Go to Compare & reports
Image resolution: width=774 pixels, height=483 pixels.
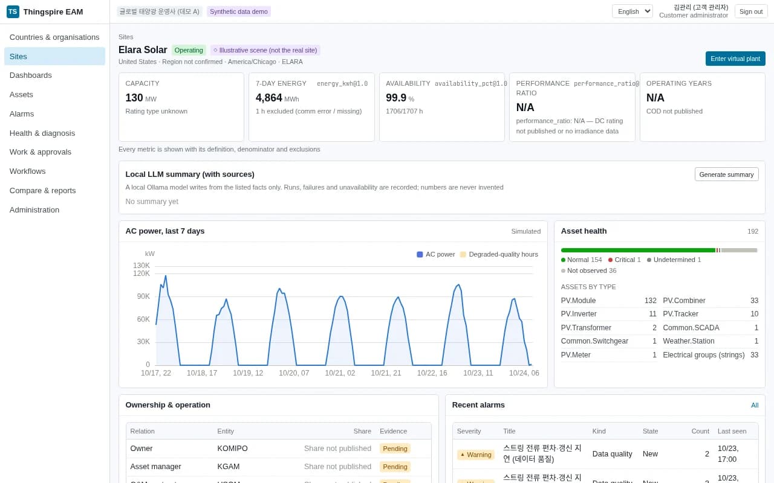pos(54,190)
